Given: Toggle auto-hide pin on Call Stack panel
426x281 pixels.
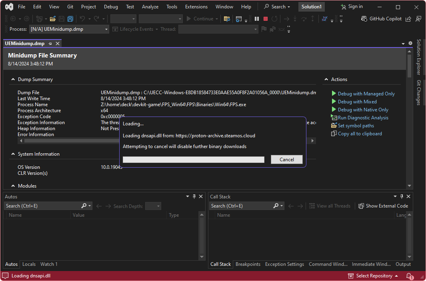Looking at the screenshot, I should tap(402, 196).
